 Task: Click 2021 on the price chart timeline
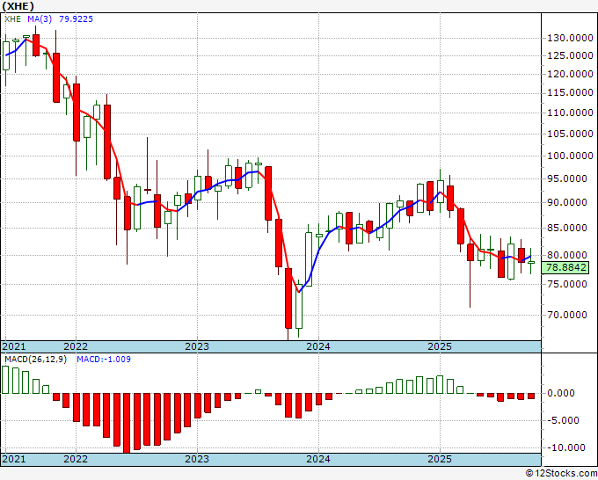[x=14, y=346]
